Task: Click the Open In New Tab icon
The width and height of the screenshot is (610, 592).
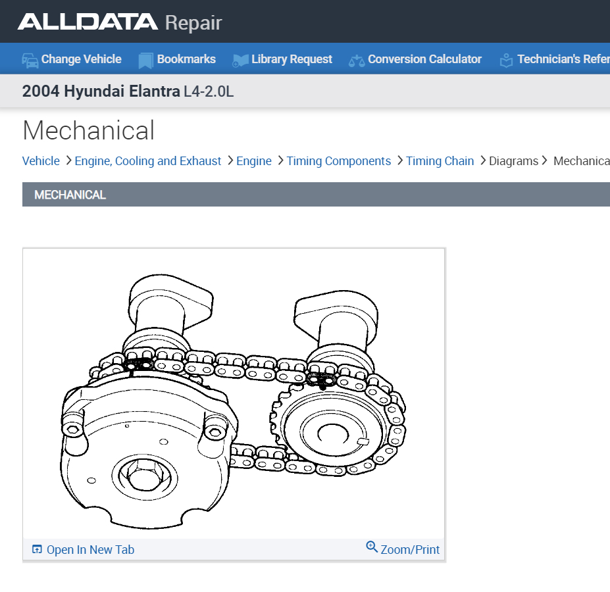Action: click(x=37, y=549)
